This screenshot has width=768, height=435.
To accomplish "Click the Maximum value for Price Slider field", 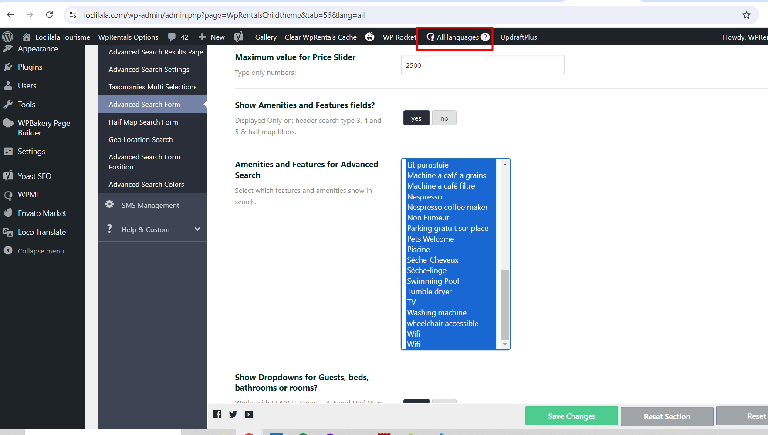I will click(x=482, y=65).
